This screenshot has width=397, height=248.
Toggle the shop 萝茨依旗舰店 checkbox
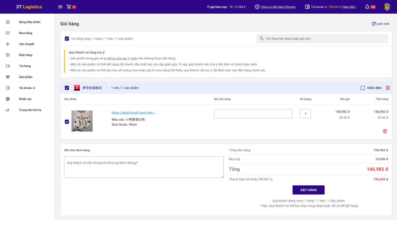67,88
